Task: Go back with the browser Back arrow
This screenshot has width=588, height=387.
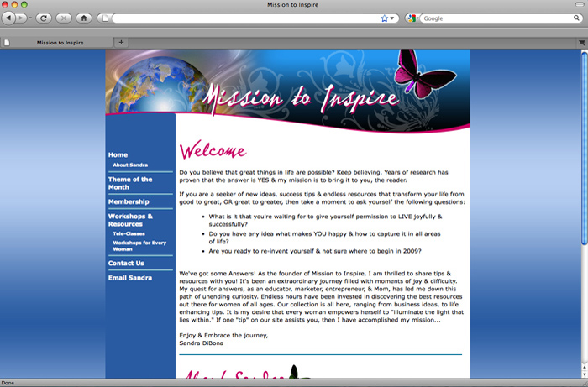Action: click(8, 18)
